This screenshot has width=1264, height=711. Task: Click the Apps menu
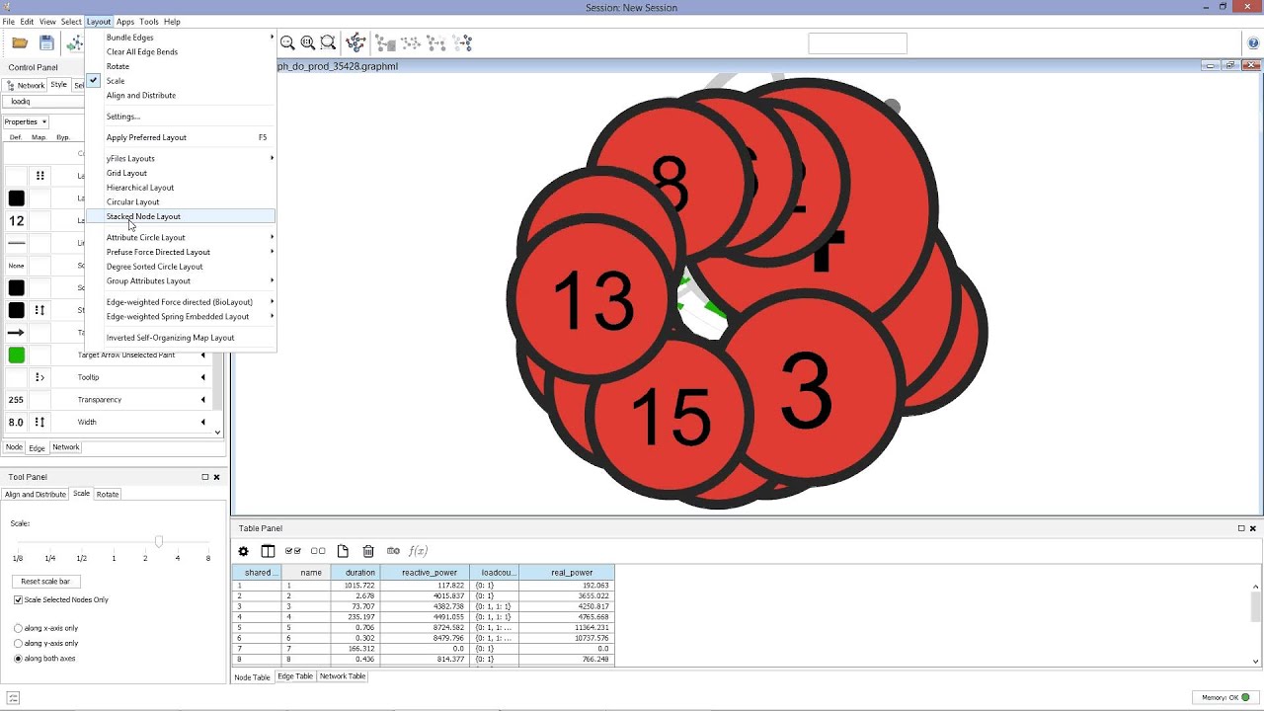tap(125, 22)
